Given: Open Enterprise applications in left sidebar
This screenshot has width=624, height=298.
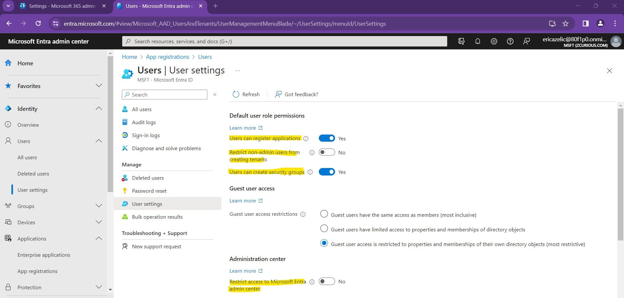Looking at the screenshot, I should point(44,255).
